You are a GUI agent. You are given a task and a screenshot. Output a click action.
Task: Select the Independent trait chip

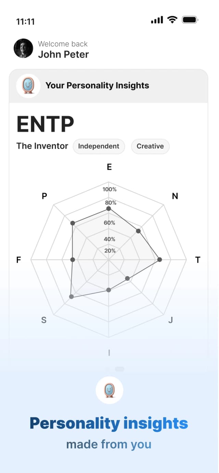(x=99, y=146)
